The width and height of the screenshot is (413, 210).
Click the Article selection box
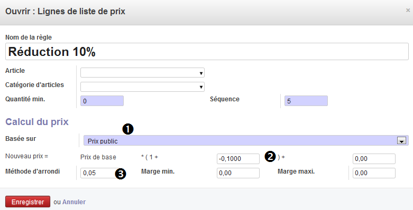[x=142, y=73]
